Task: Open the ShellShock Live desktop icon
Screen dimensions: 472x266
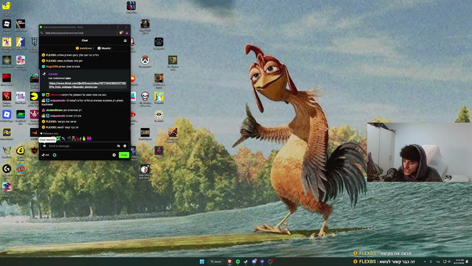Action: point(21,117)
